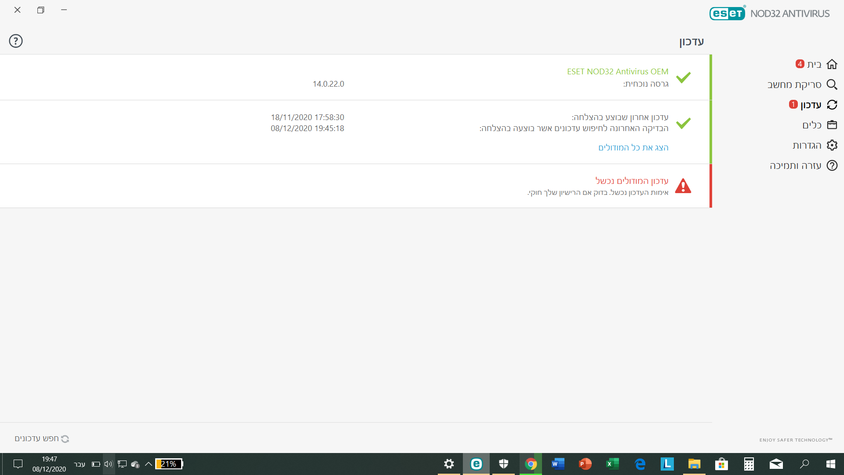Click the ESET logo in header
844x475 pixels.
tap(727, 13)
